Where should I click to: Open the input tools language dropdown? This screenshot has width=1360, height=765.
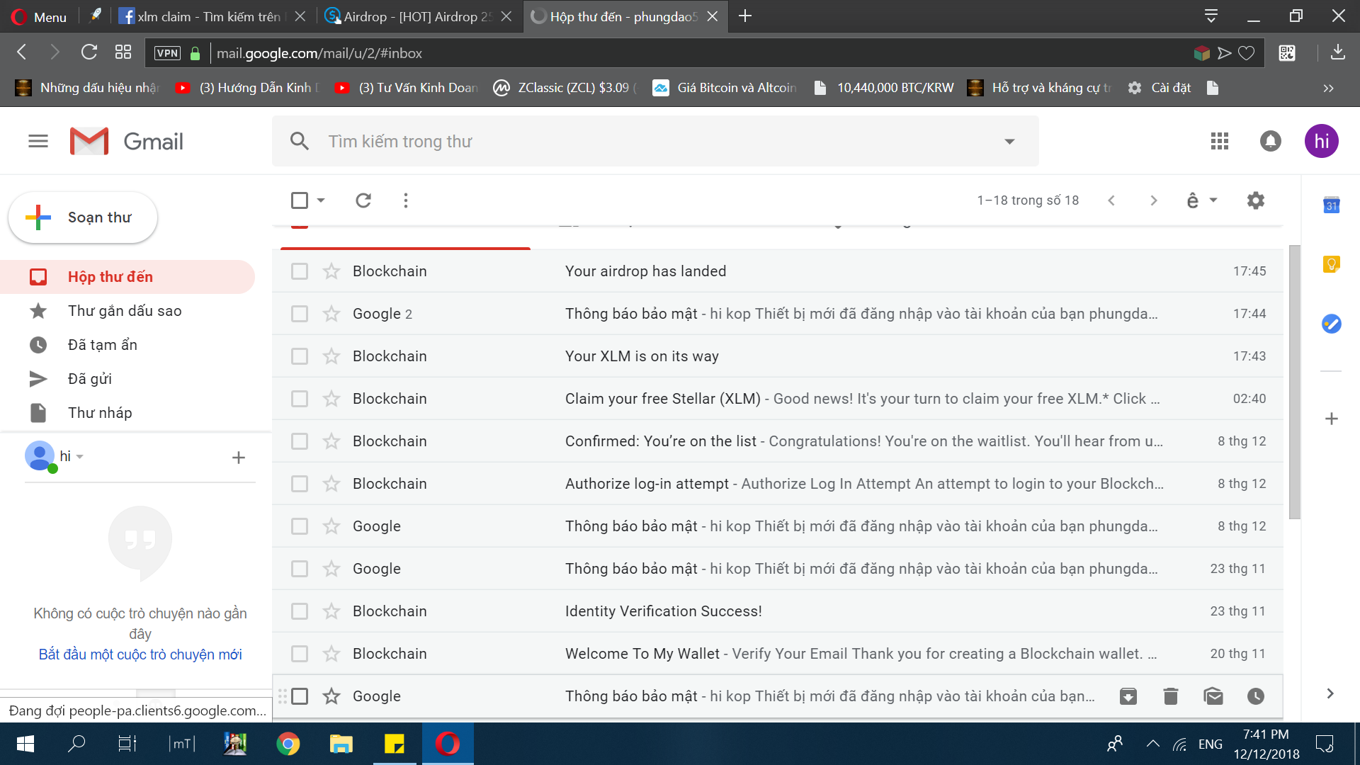click(x=1213, y=200)
